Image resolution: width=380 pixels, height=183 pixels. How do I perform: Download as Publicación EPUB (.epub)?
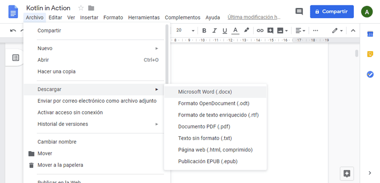click(215, 161)
